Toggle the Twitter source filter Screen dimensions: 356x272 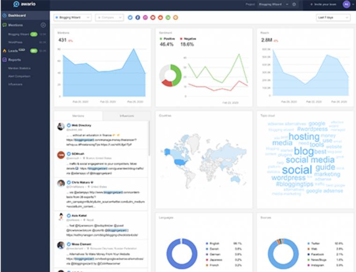point(130,17)
